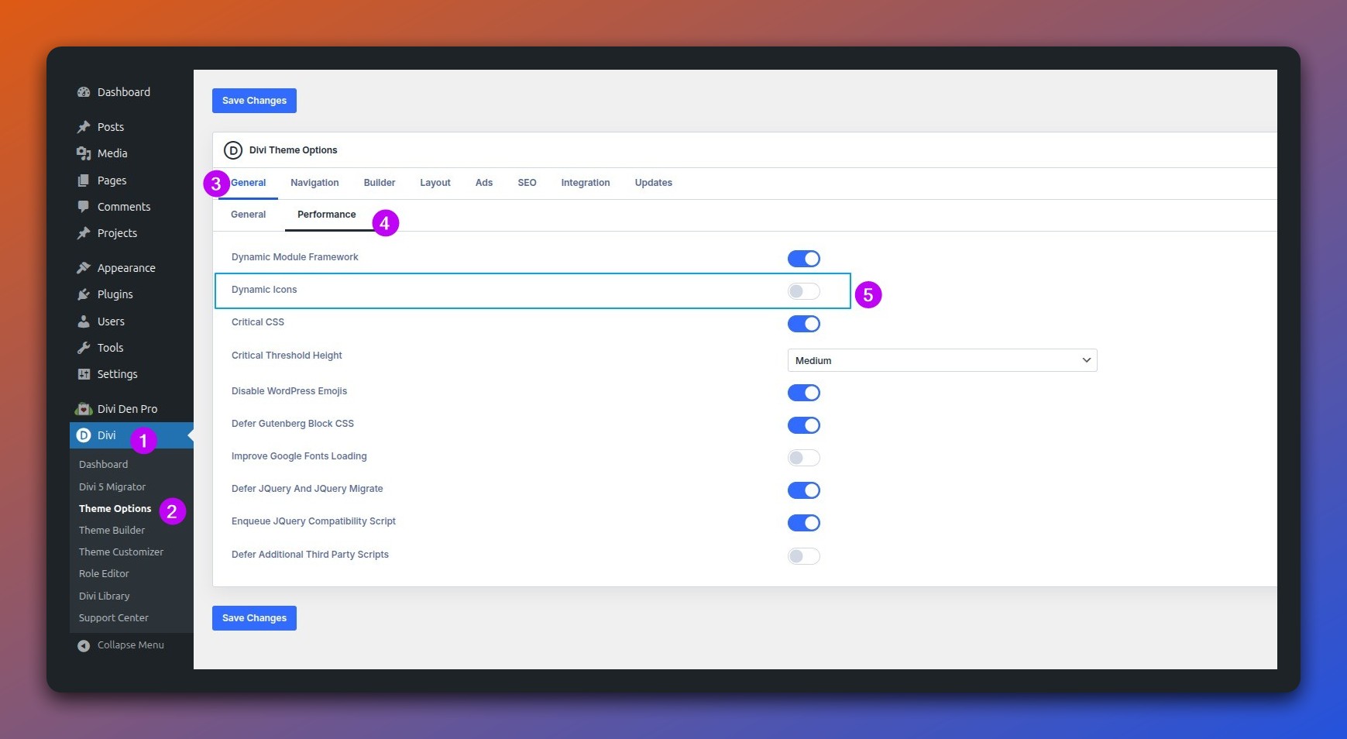Screen dimensions: 1347x739
Task: Enable Improve Google Fonts Loading switch
Action: pyautogui.click(x=803, y=458)
